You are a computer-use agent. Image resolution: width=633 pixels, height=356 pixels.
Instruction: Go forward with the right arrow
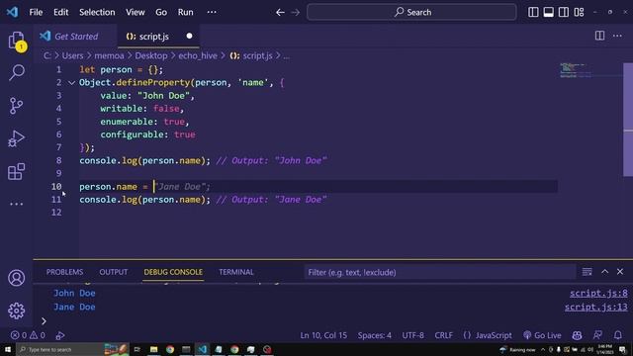(296, 13)
